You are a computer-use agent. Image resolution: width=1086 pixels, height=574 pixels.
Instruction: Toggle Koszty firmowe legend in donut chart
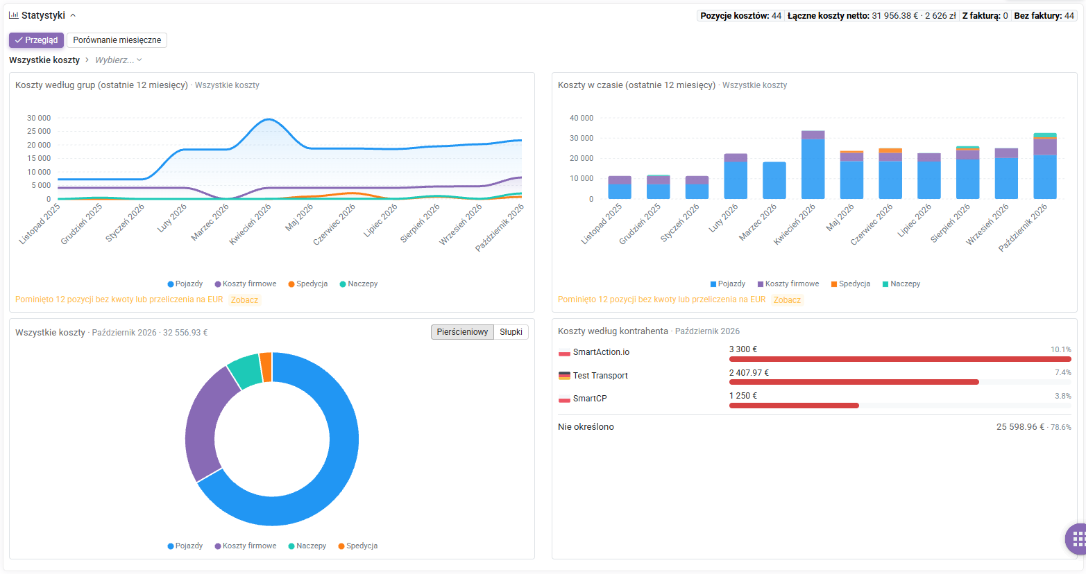pos(246,546)
